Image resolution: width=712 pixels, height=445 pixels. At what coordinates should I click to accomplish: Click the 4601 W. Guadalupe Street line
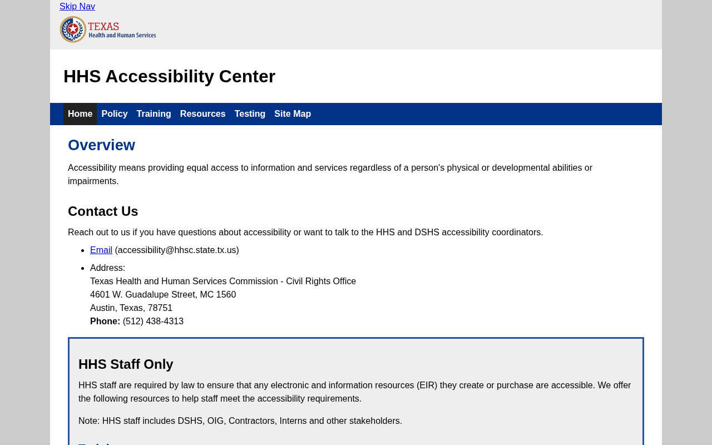pos(163,295)
